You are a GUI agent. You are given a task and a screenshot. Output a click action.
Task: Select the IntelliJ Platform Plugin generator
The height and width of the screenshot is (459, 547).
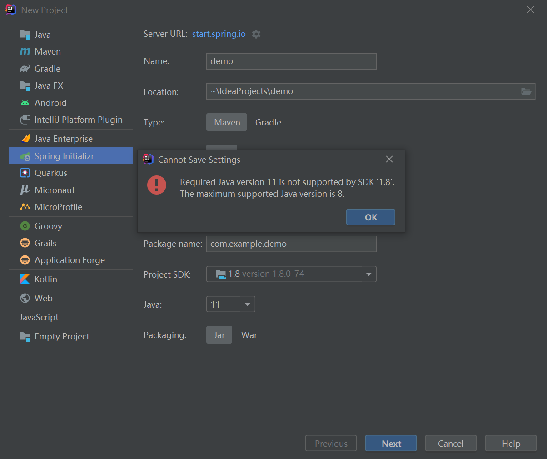pos(78,120)
